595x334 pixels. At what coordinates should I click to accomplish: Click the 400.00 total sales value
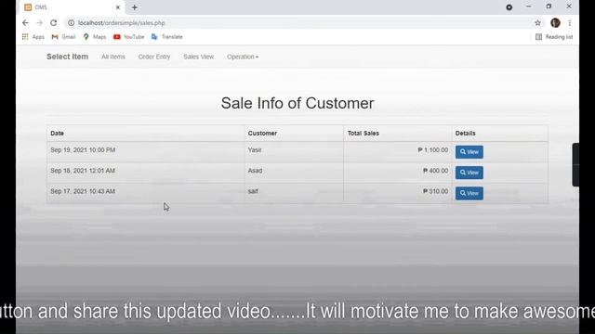coord(436,171)
